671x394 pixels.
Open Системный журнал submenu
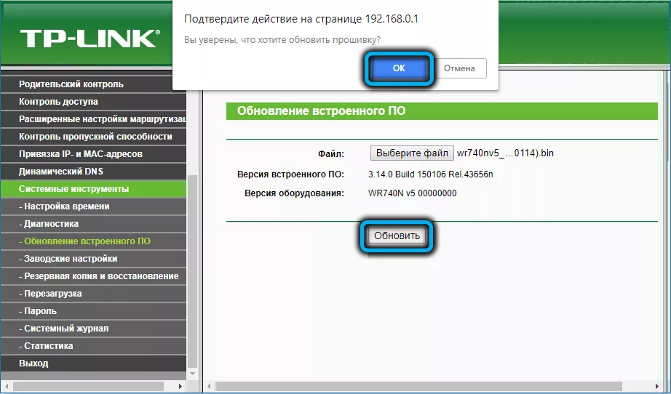(93, 329)
